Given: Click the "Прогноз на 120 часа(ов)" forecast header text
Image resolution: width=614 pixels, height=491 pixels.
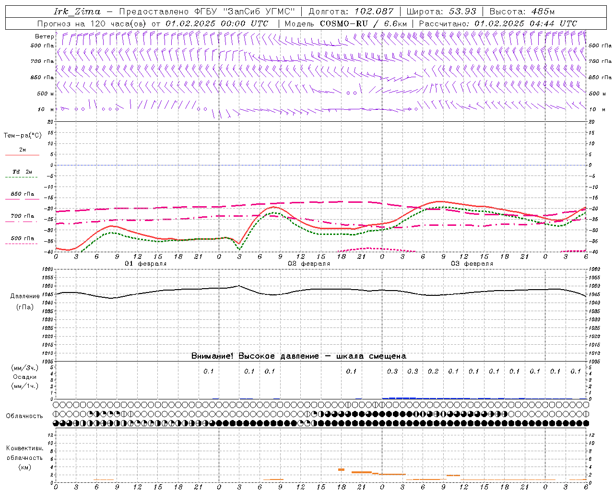Looking at the screenshot, I should pyautogui.click(x=92, y=23).
